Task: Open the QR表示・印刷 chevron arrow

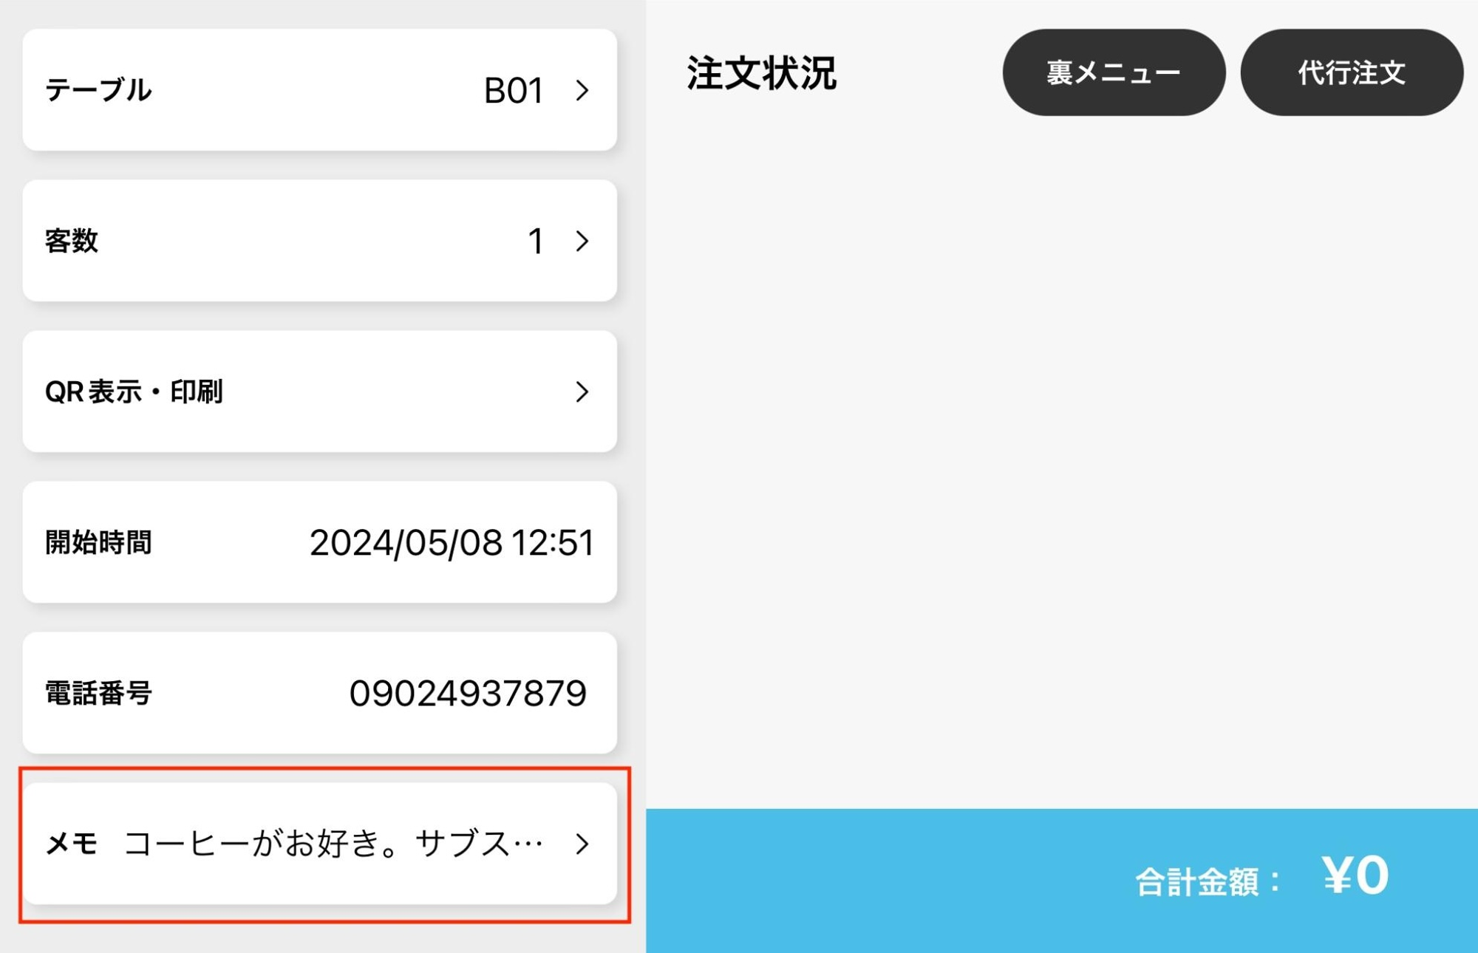Action: (582, 392)
